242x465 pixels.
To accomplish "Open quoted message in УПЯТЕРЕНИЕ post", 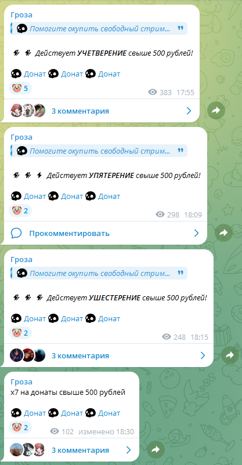I will [x=99, y=151].
